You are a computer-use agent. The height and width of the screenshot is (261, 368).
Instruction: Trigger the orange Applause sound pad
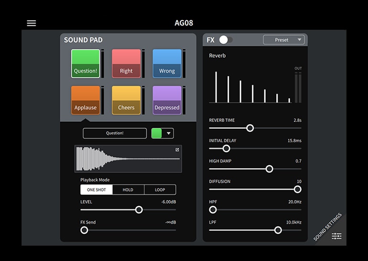tap(86, 100)
